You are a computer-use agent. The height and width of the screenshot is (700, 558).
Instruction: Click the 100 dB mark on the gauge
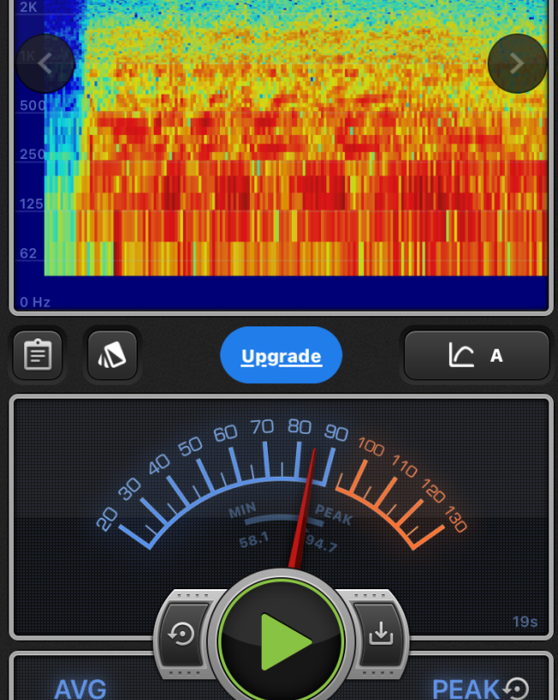[x=371, y=446]
